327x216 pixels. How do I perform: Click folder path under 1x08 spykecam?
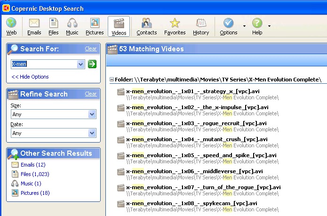(x=202, y=209)
